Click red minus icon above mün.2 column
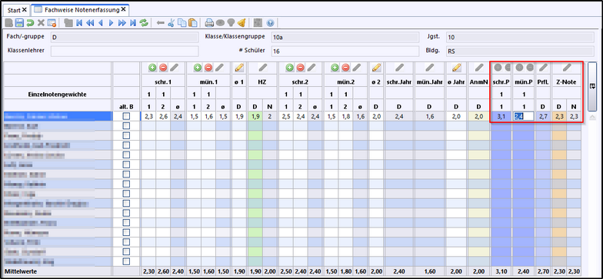603x279 pixels. (346, 68)
